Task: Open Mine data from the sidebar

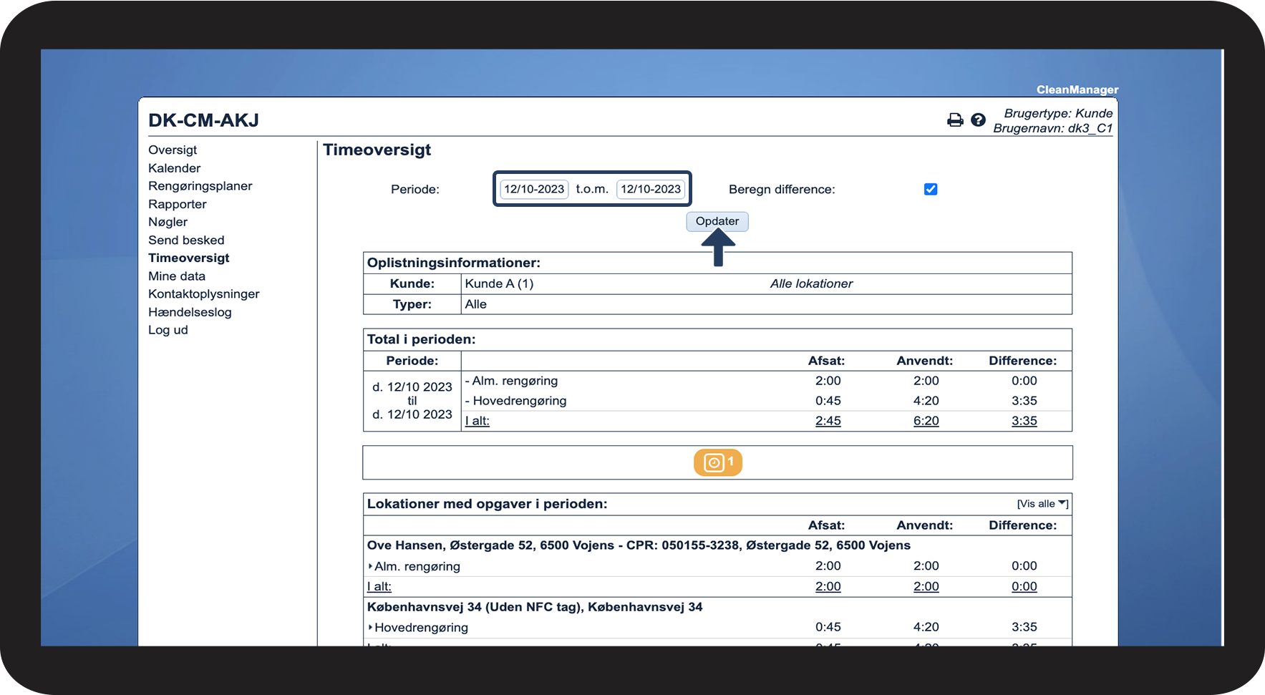Action: pyautogui.click(x=176, y=276)
